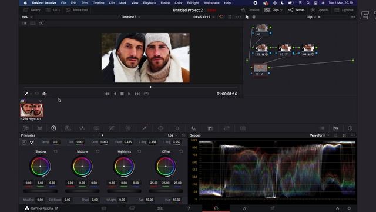Image resolution: width=376 pixels, height=212 pixels.
Task: Toggle the Nodes editor panel
Action: click(x=296, y=10)
